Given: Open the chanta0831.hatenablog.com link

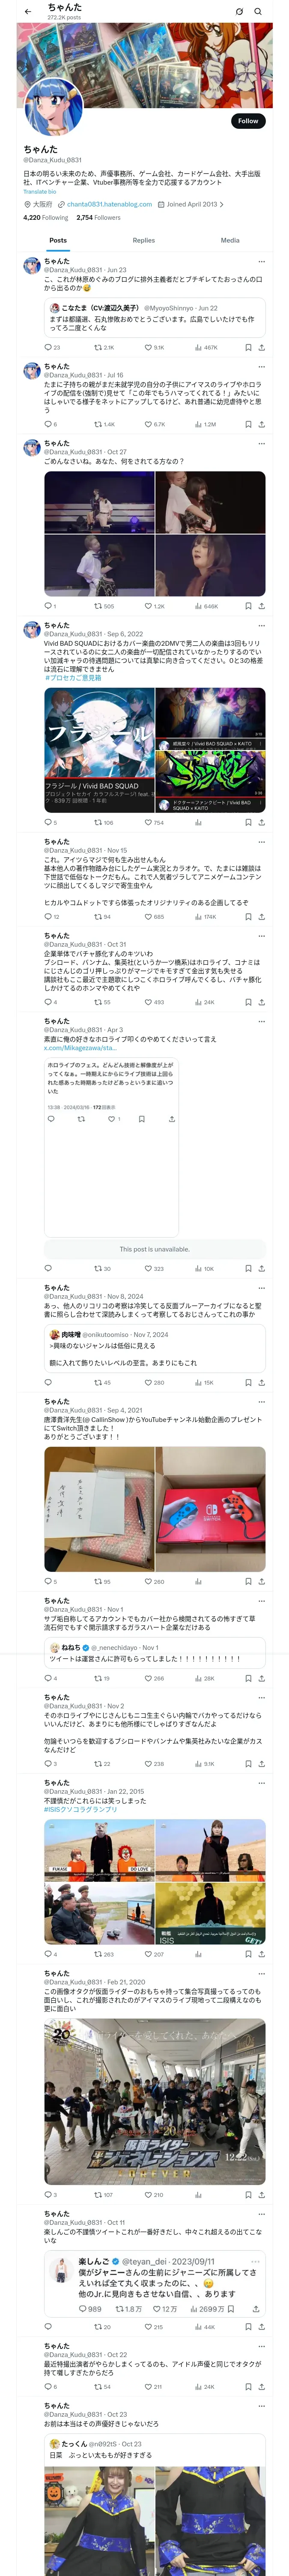Looking at the screenshot, I should pyautogui.click(x=110, y=204).
